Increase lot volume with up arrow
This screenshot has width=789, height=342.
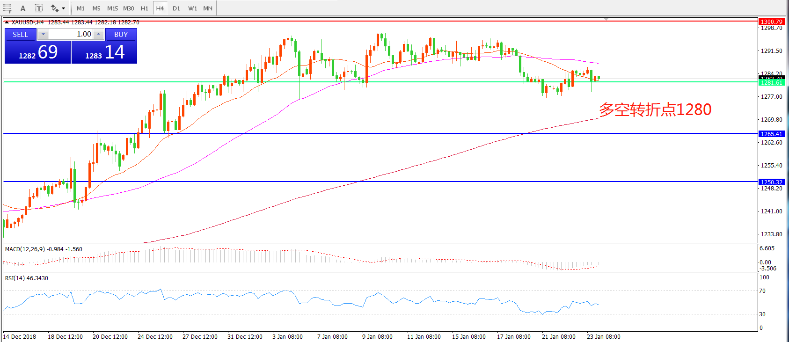(x=98, y=34)
